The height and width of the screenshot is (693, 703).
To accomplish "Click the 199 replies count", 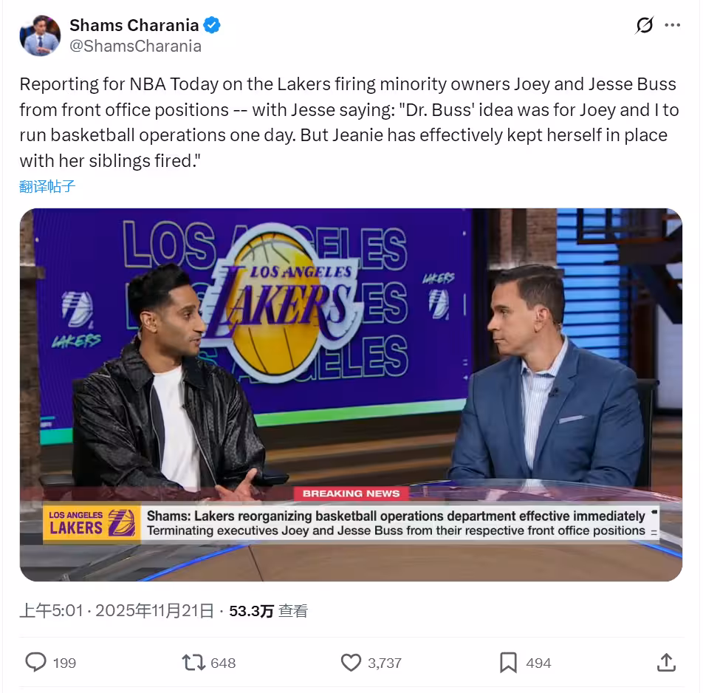I will tap(64, 663).
